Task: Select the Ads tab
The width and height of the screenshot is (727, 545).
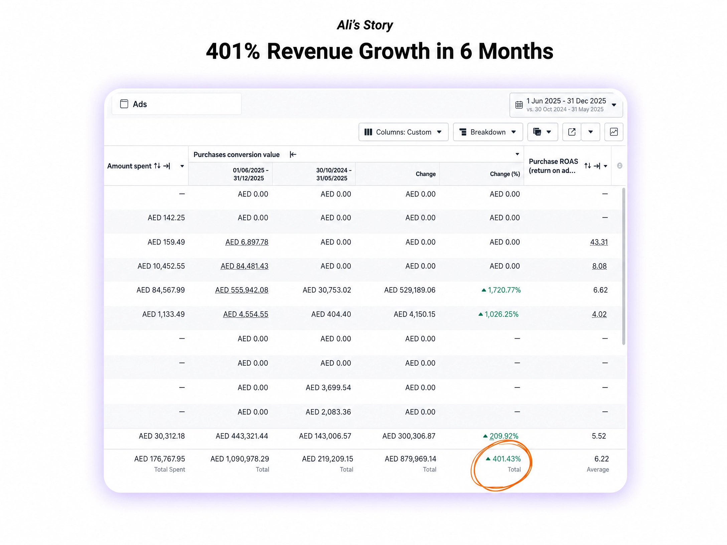Action: pos(176,104)
